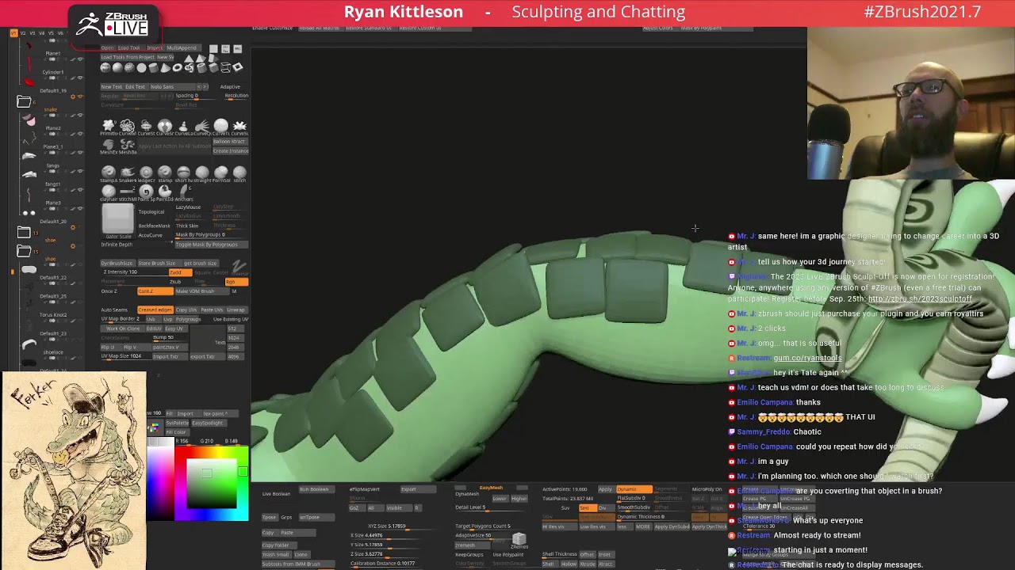
Task: Expand the snake subtool folder
Action: (x=24, y=102)
